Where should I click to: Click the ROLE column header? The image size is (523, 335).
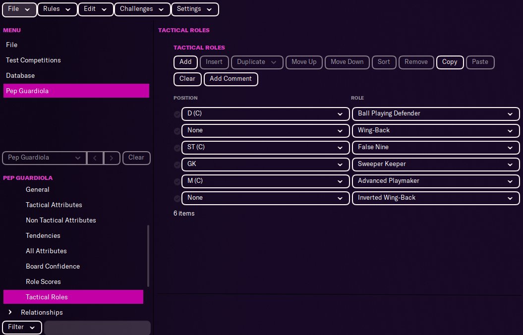click(357, 98)
